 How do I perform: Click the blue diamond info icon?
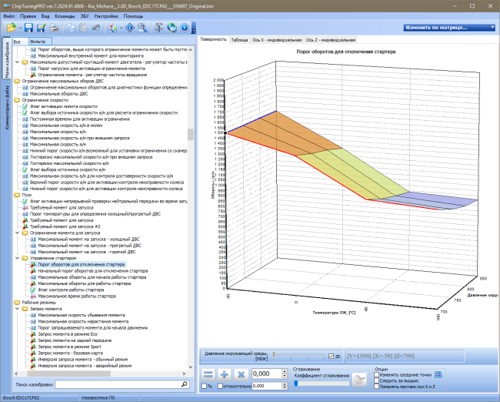[130, 28]
